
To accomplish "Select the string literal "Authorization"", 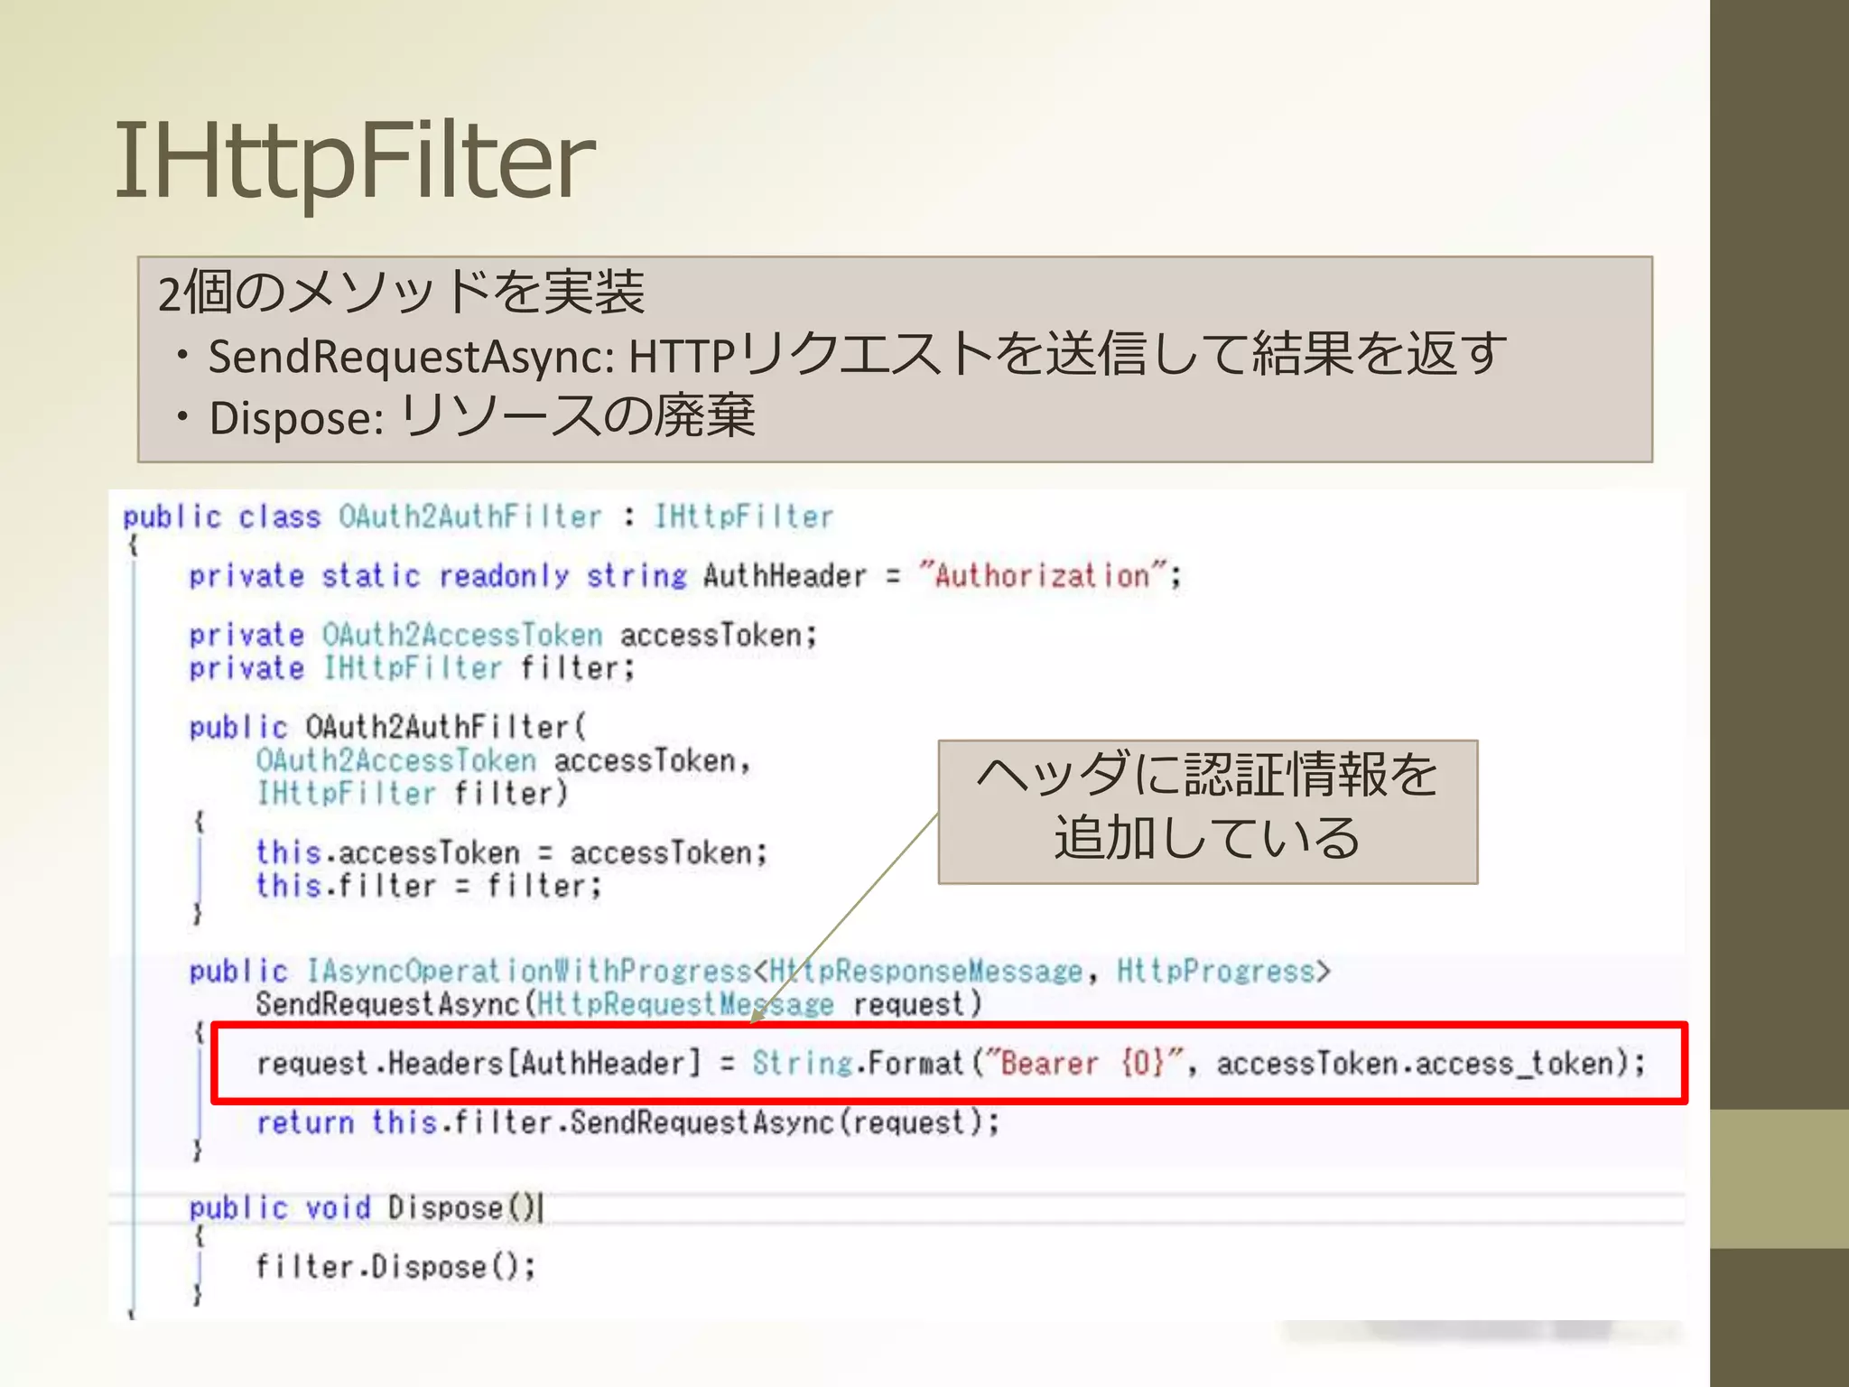I will point(1042,575).
